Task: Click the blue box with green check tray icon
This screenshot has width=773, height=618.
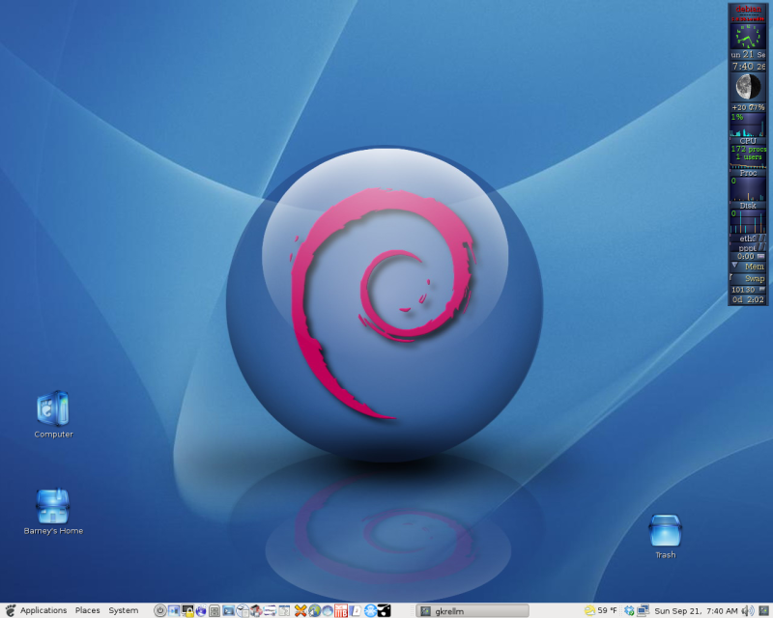Action: tap(629, 611)
